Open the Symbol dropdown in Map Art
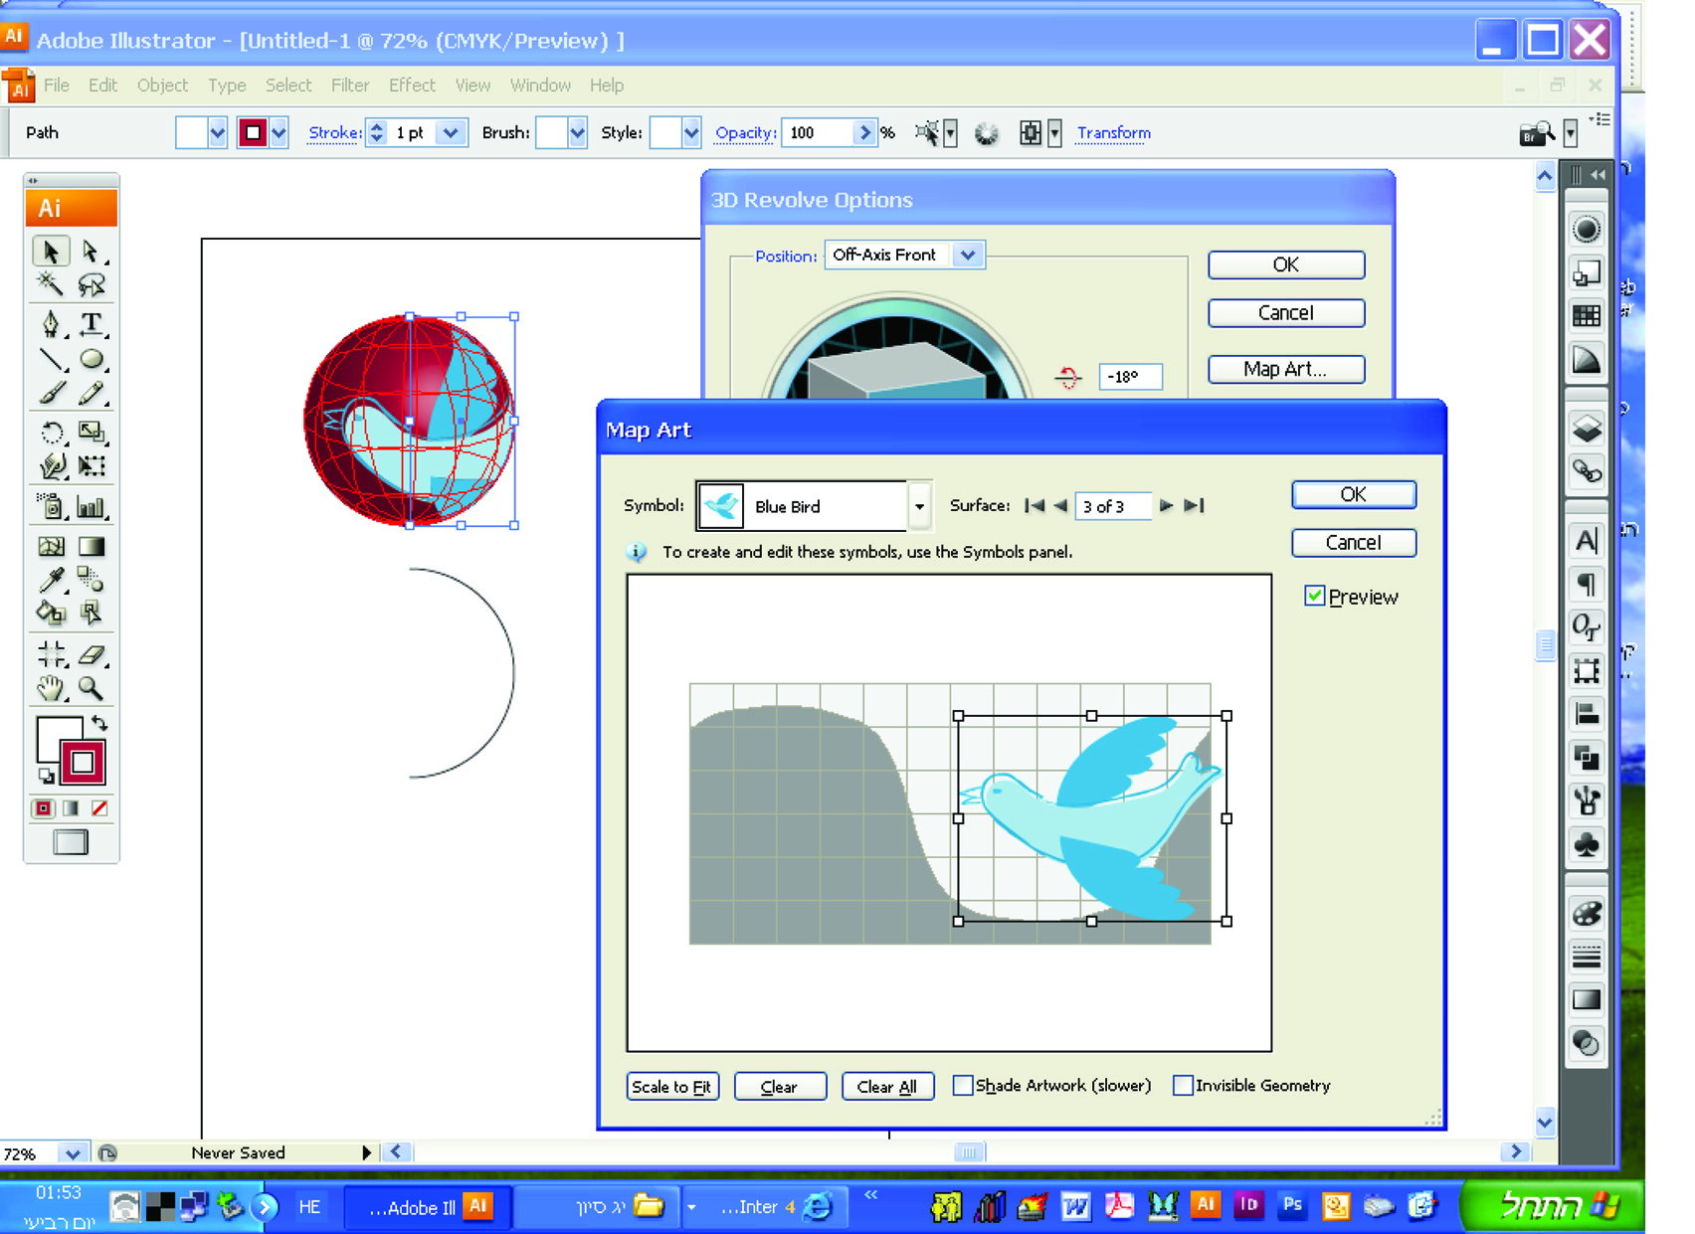This screenshot has height=1234, width=1695. [x=920, y=506]
